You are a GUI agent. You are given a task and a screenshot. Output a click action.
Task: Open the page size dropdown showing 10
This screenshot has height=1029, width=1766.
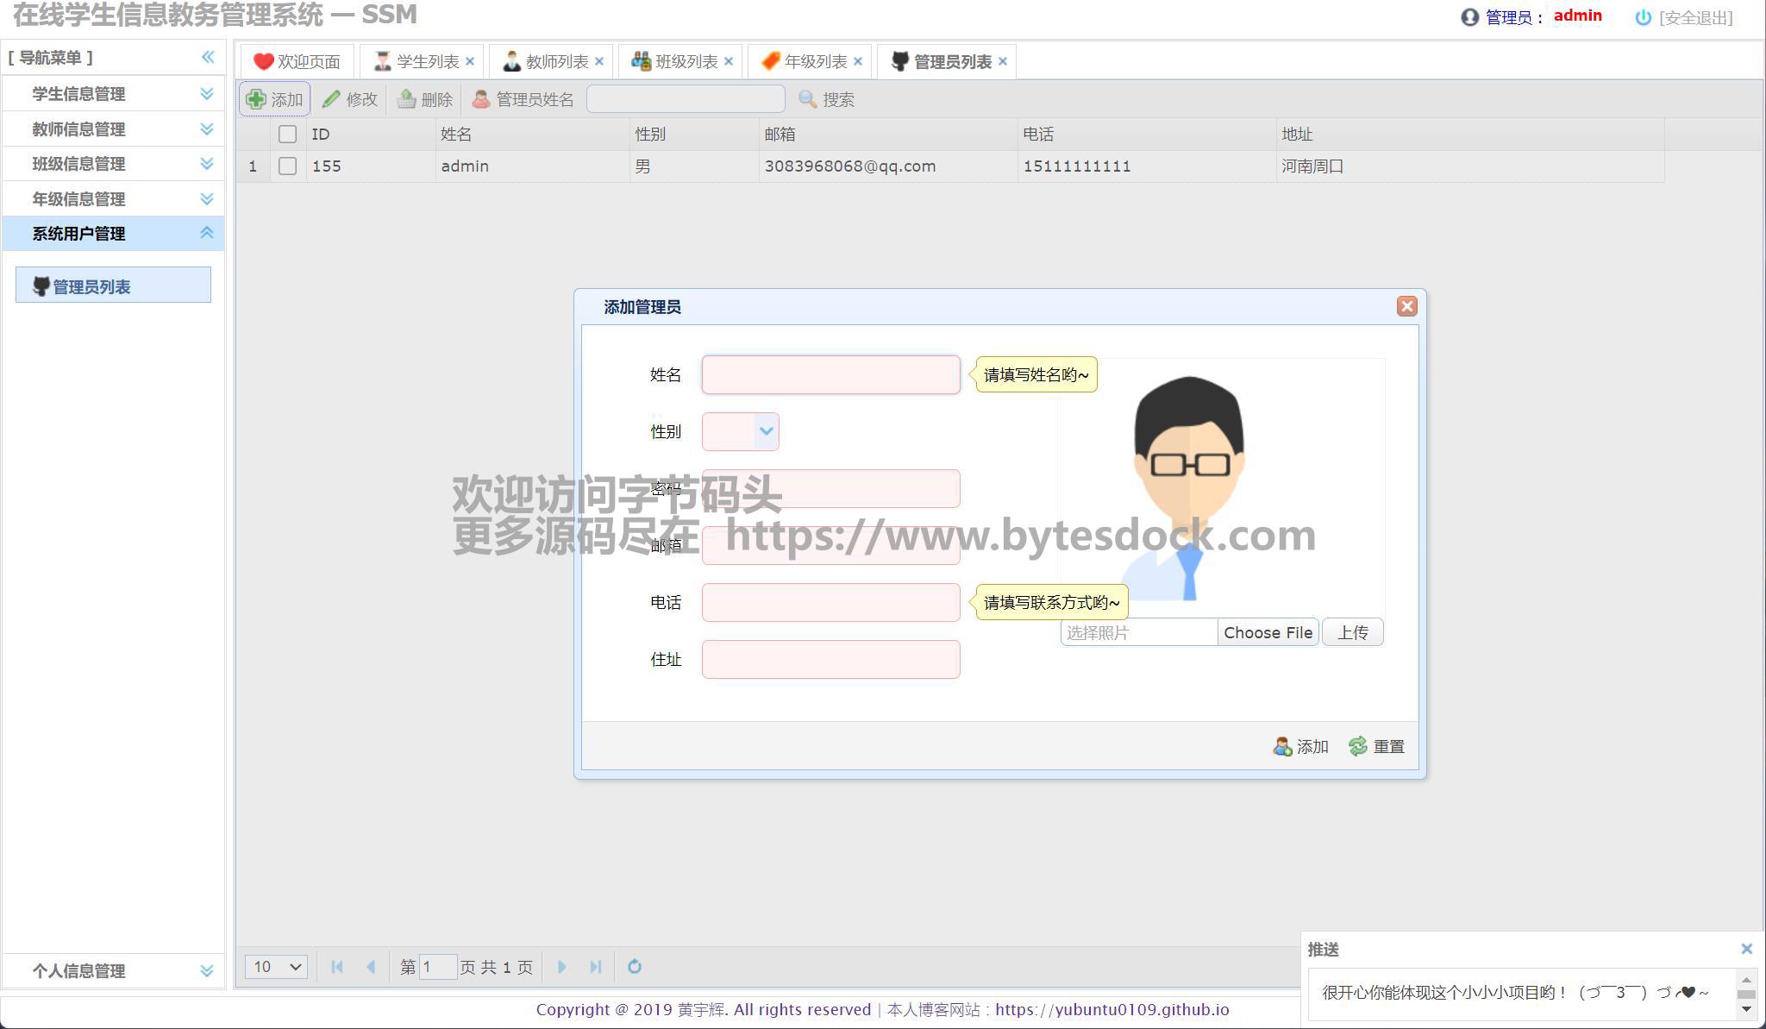pyautogui.click(x=276, y=967)
